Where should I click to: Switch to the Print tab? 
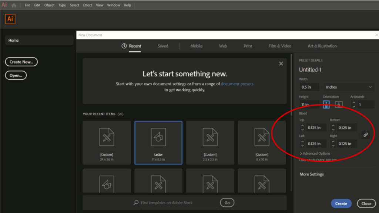tap(248, 46)
